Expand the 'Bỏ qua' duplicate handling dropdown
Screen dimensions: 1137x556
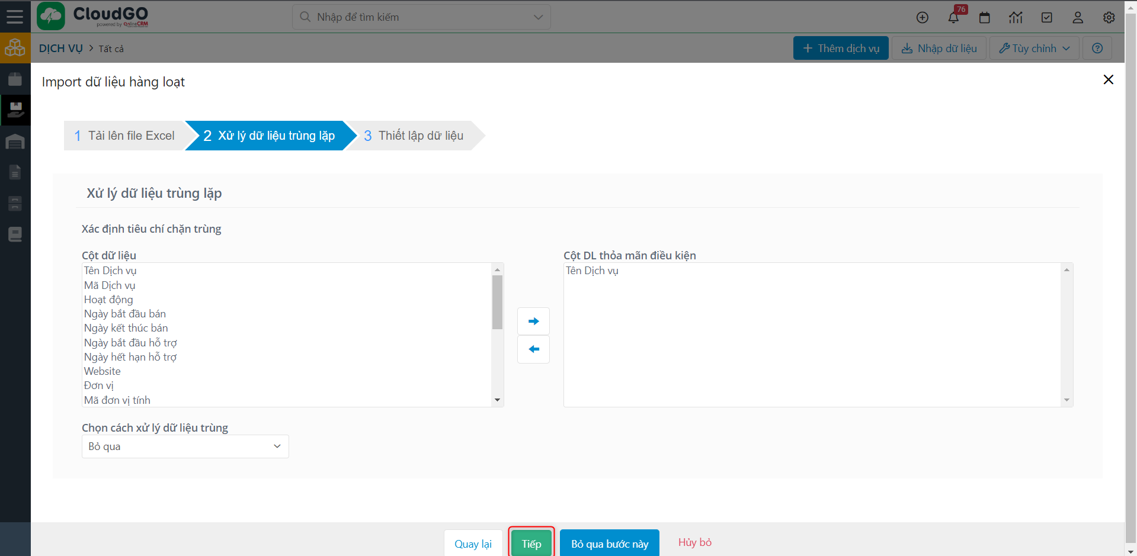coord(185,446)
